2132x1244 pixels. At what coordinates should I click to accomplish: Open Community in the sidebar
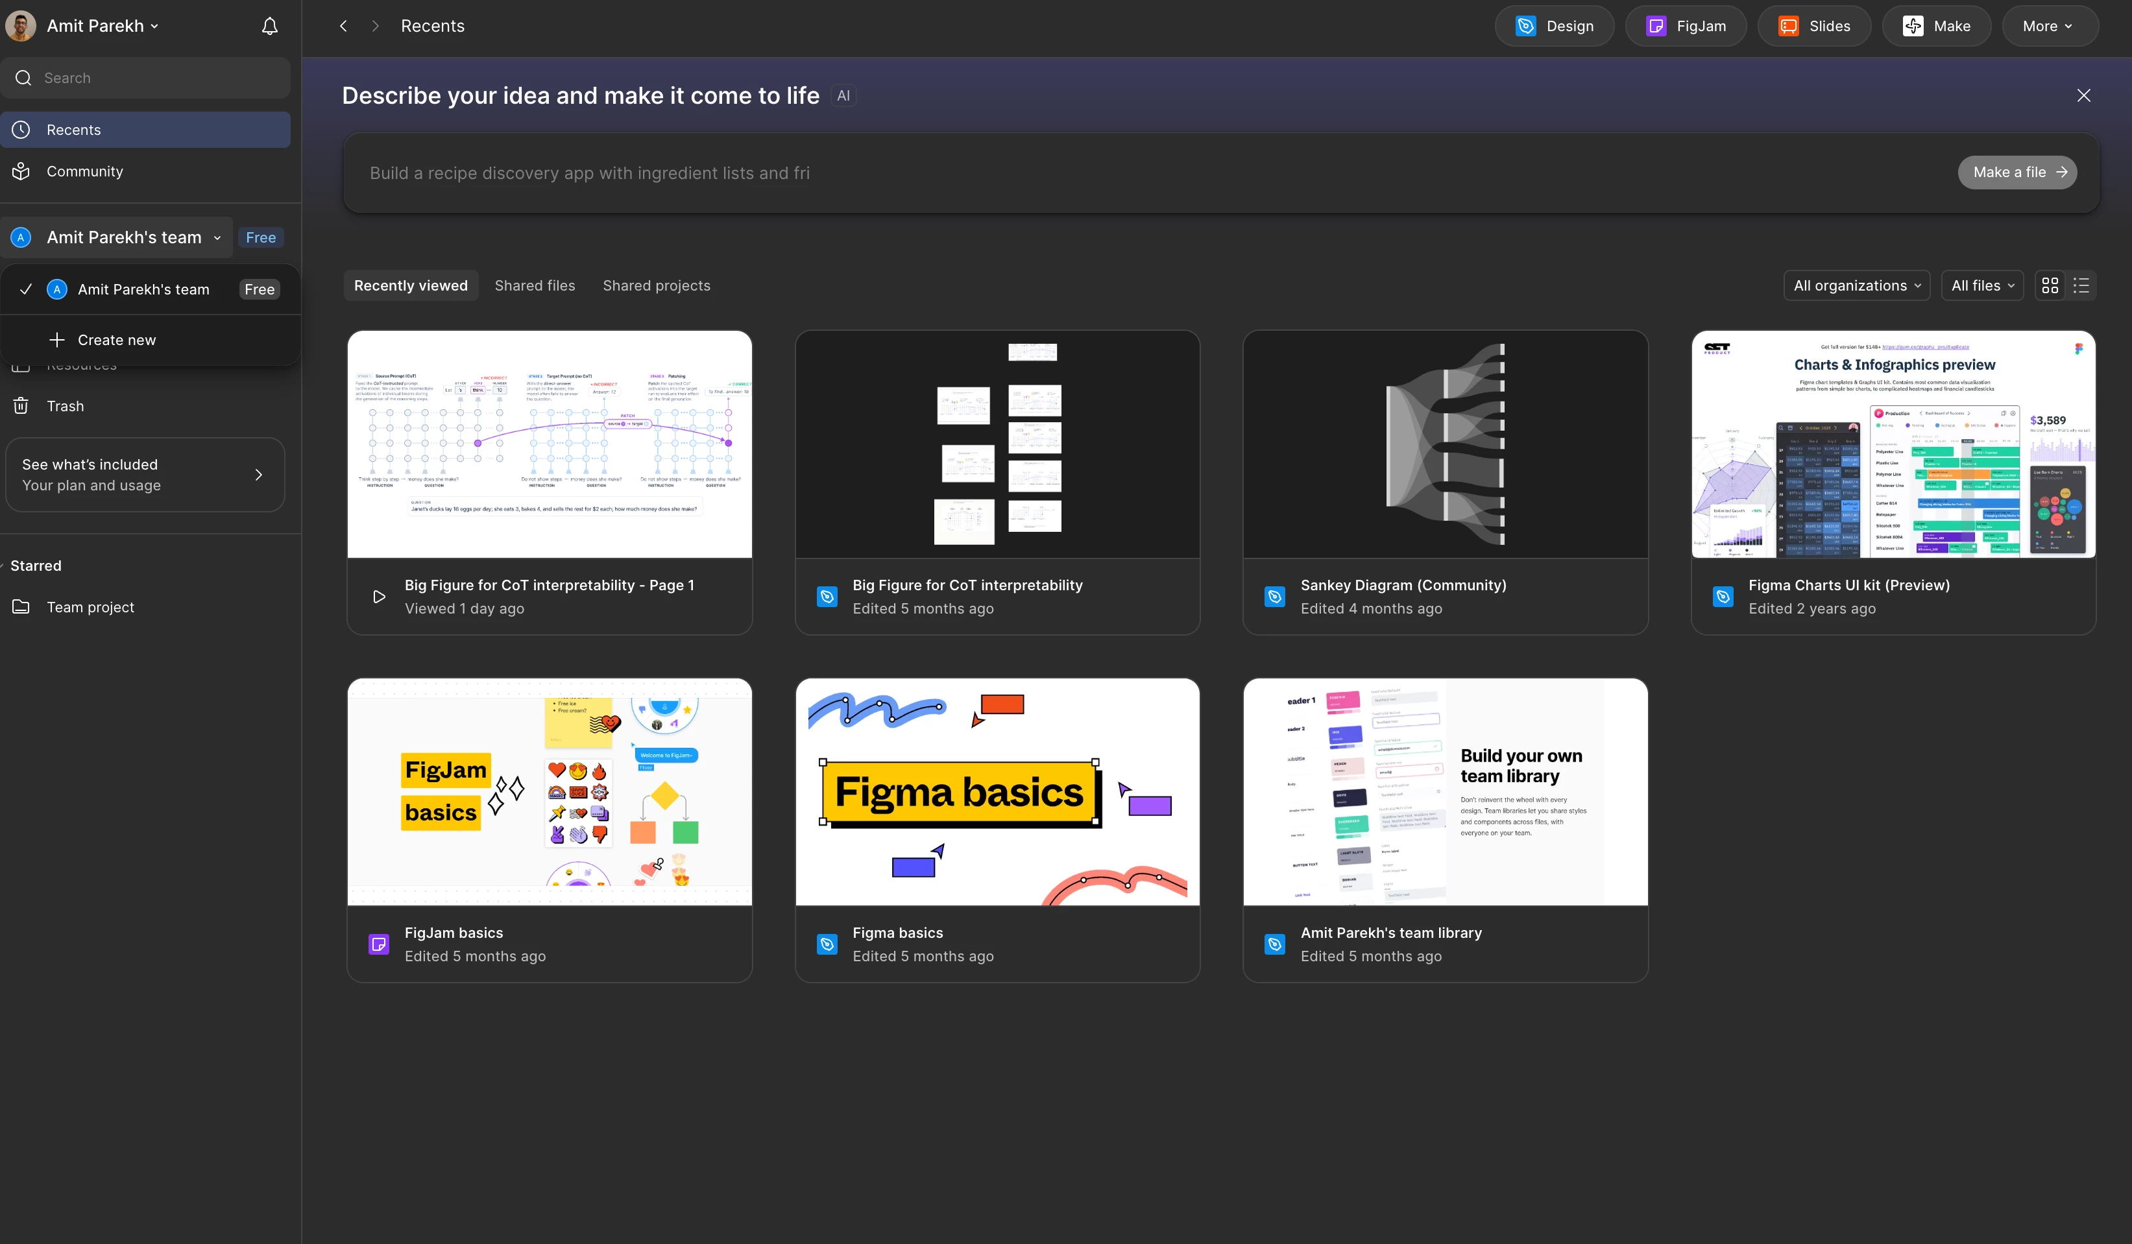pos(145,171)
